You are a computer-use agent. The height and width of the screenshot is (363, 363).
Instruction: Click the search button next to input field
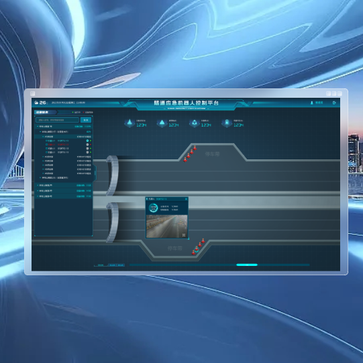point(86,120)
